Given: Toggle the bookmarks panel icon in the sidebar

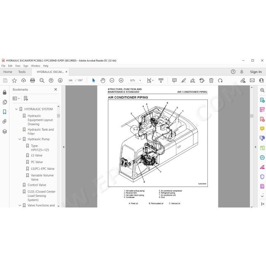Looking at the screenshot, I should click(5, 112).
